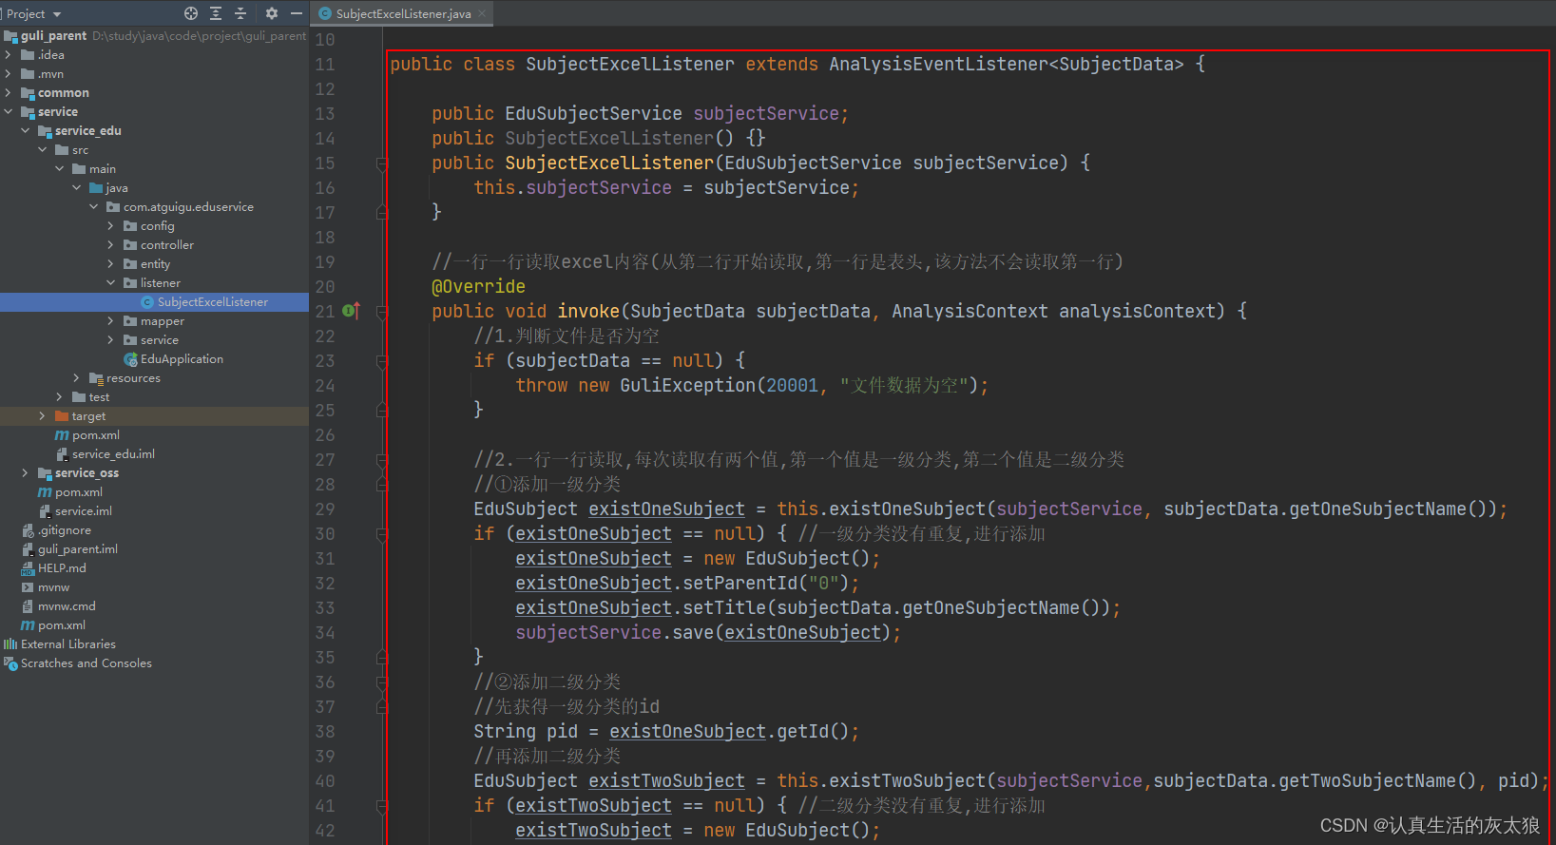Screen dimensions: 1556x845
Task: Select the guli_parent root project
Action: click(x=53, y=36)
